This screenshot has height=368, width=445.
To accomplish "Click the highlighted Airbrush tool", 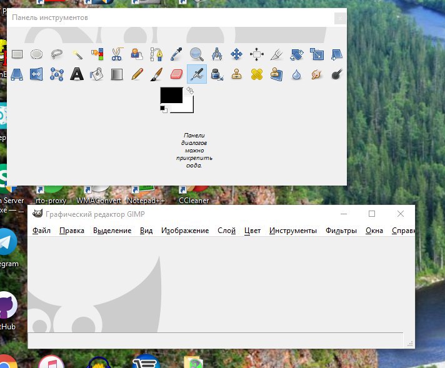I will point(197,74).
